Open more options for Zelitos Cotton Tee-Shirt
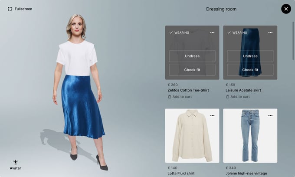The height and width of the screenshot is (177, 295). click(x=212, y=33)
